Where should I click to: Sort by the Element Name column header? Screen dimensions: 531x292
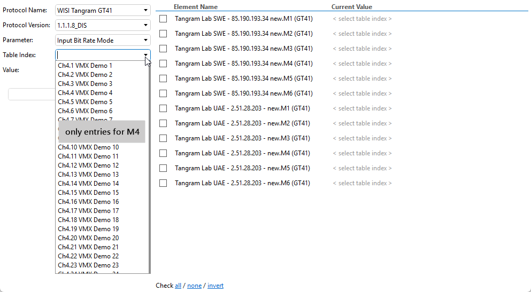click(x=196, y=7)
